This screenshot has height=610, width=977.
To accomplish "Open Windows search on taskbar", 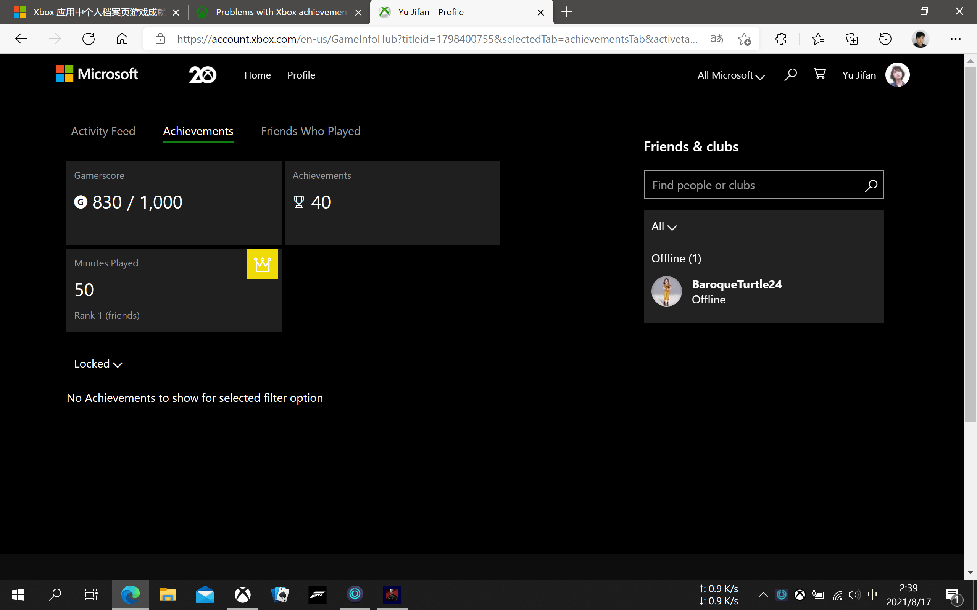I will tap(55, 595).
